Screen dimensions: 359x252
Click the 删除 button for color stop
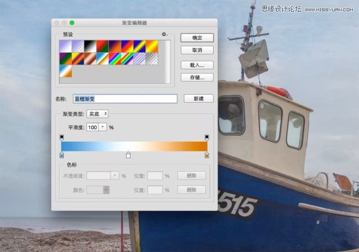[192, 190]
